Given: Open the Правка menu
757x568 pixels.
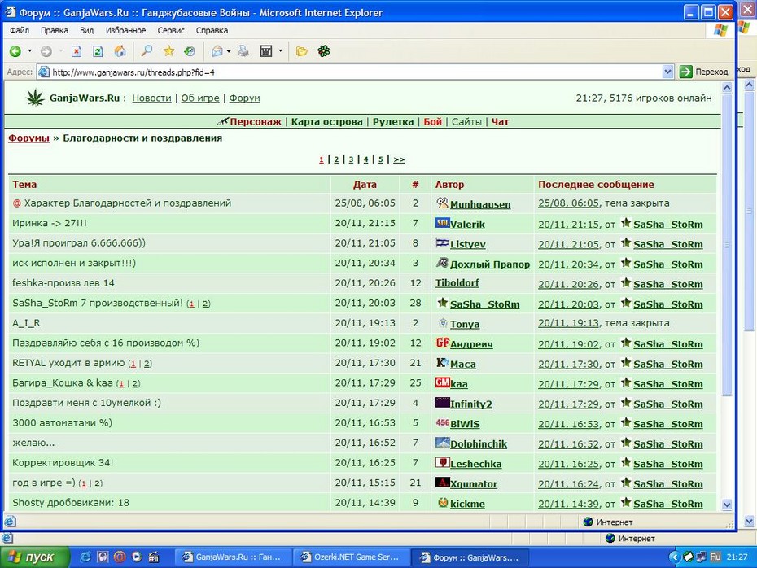Looking at the screenshot, I should pos(54,30).
